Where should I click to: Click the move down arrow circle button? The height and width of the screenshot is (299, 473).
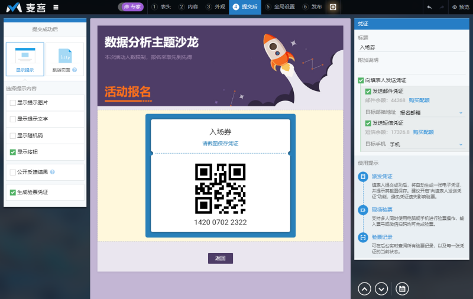coord(381,289)
